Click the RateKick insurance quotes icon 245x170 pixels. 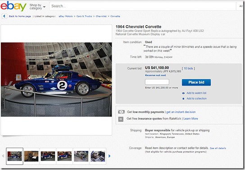click(x=121, y=119)
